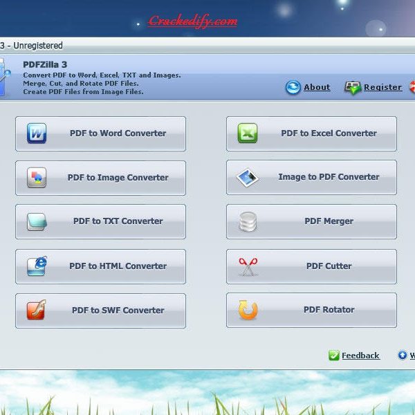Click the Unregistered window title text

(x=38, y=46)
